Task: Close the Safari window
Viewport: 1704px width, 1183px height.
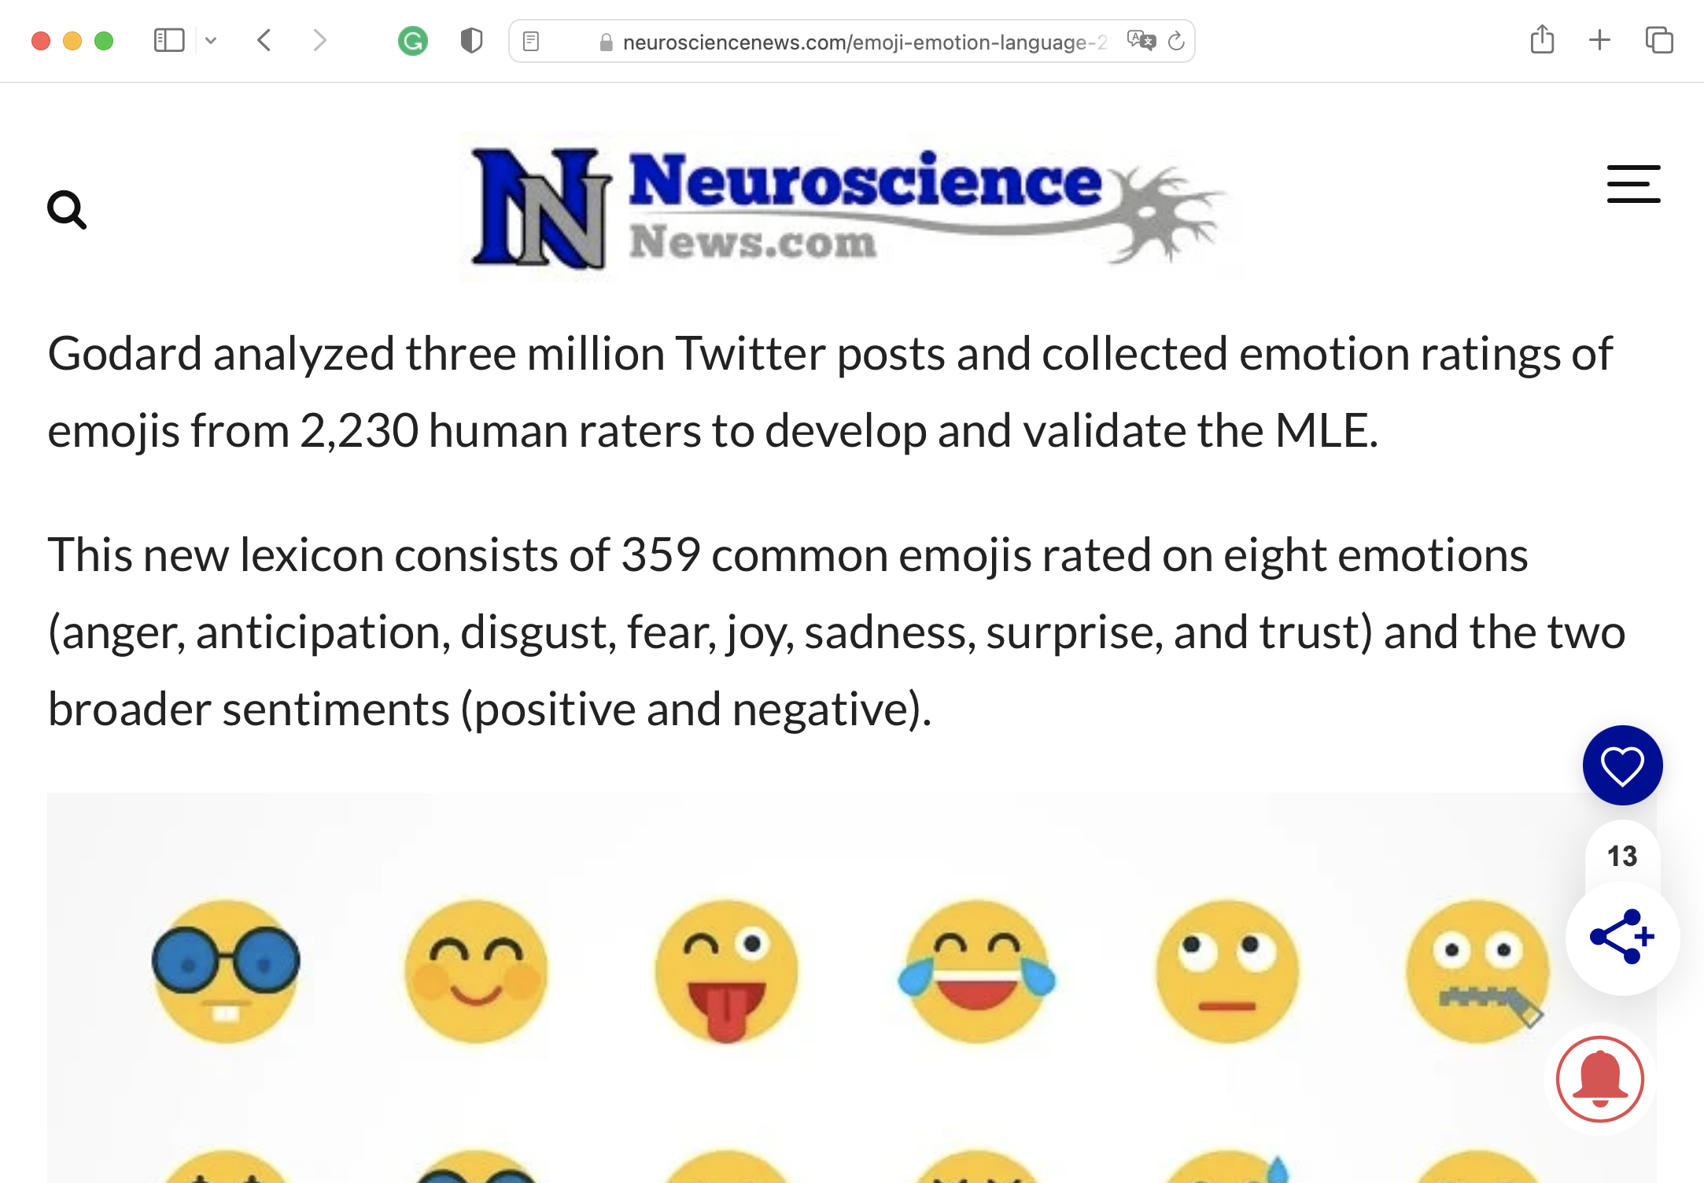Action: point(41,41)
